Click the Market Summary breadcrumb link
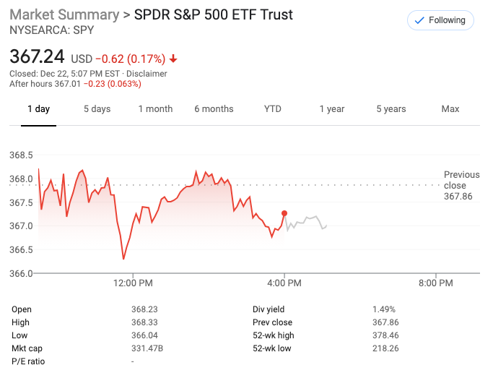 pos(64,15)
